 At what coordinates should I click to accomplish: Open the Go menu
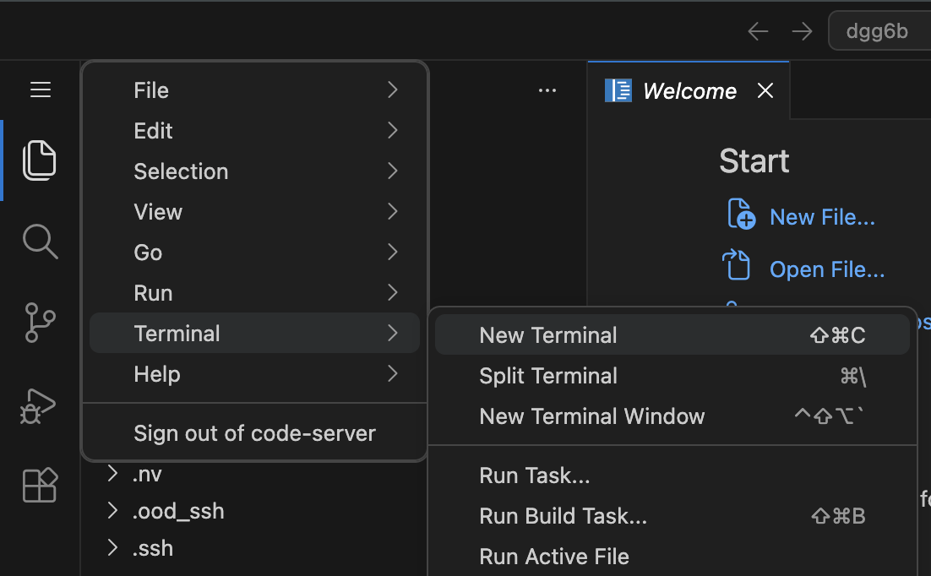pyautogui.click(x=255, y=253)
